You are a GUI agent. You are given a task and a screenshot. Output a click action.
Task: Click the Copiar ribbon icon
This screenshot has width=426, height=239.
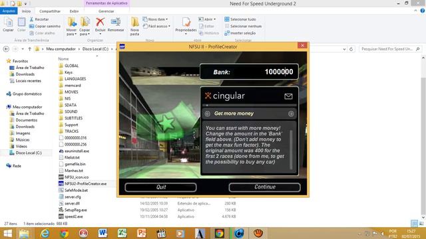point(8,25)
